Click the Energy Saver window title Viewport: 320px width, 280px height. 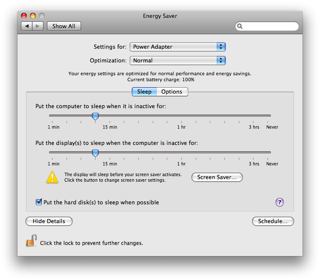tap(160, 16)
